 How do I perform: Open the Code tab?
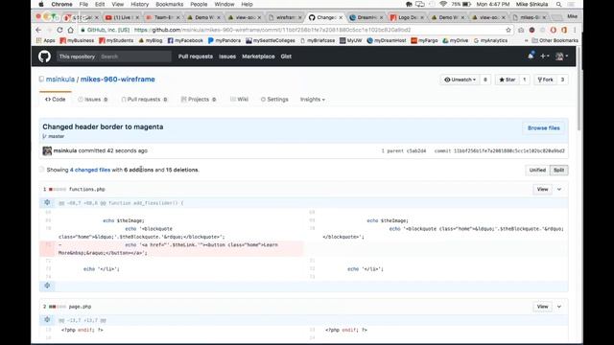click(x=56, y=100)
